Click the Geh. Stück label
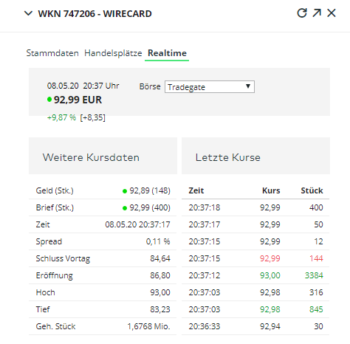The image size is (350, 344). [x=55, y=326]
